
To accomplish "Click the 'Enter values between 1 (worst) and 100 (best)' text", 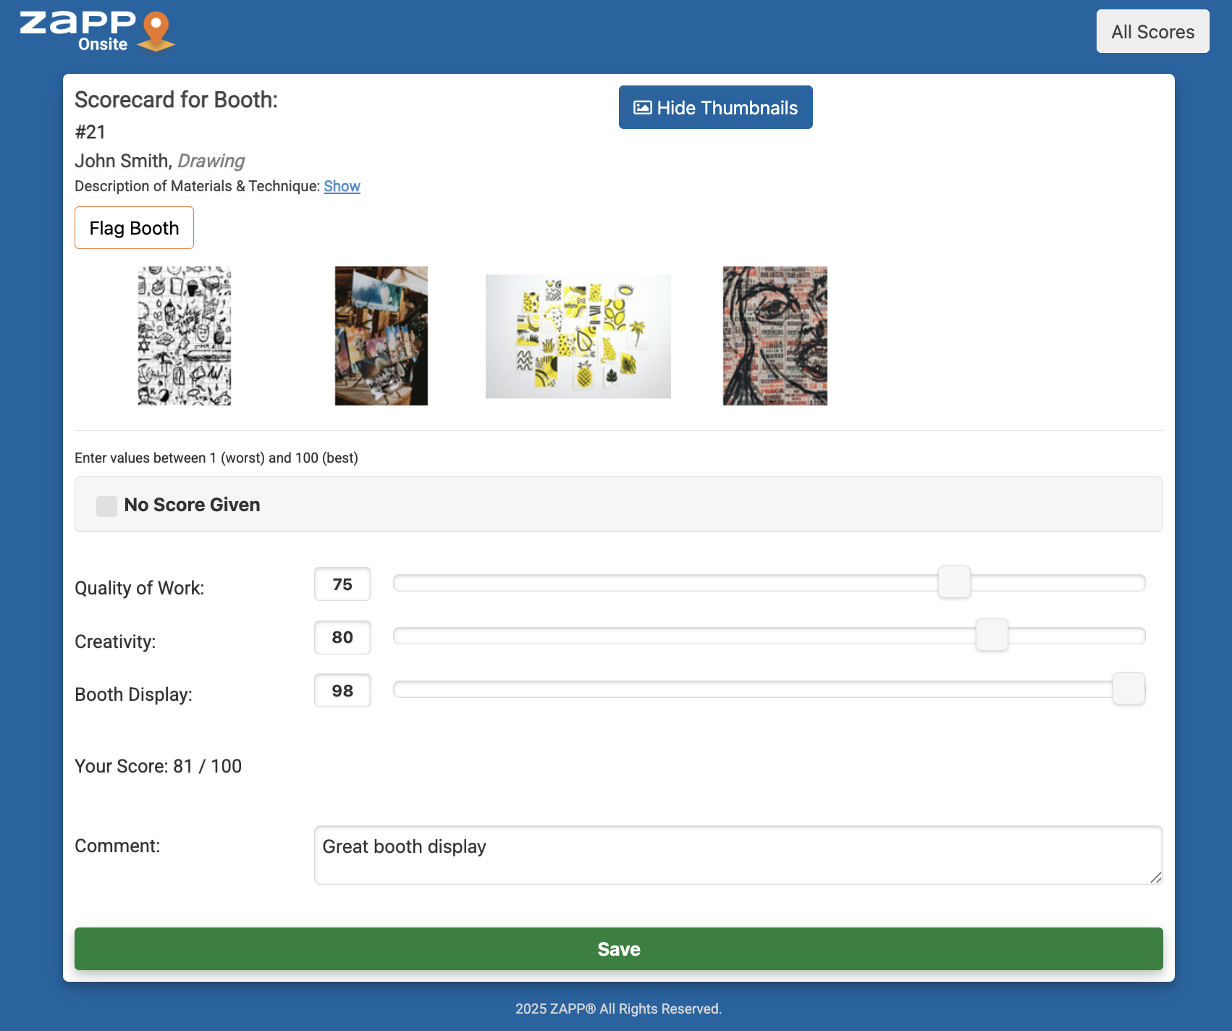I will (x=216, y=458).
